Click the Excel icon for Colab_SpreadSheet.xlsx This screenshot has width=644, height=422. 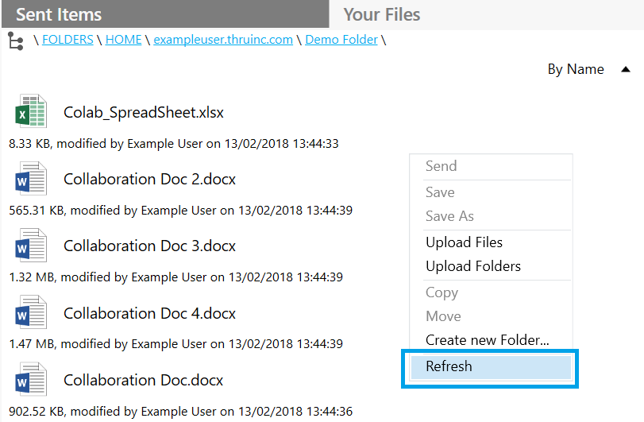[31, 111]
